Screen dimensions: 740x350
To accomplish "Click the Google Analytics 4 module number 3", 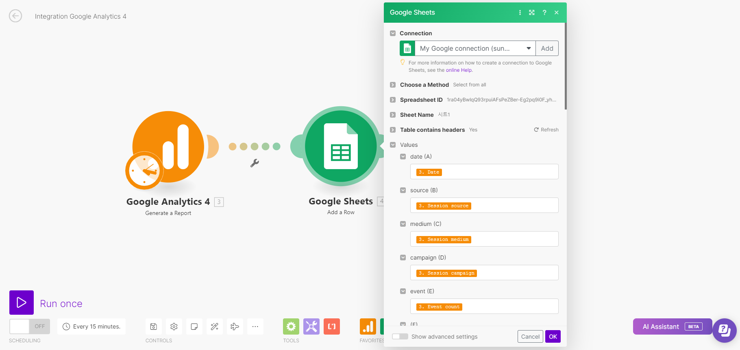I will [x=219, y=202].
